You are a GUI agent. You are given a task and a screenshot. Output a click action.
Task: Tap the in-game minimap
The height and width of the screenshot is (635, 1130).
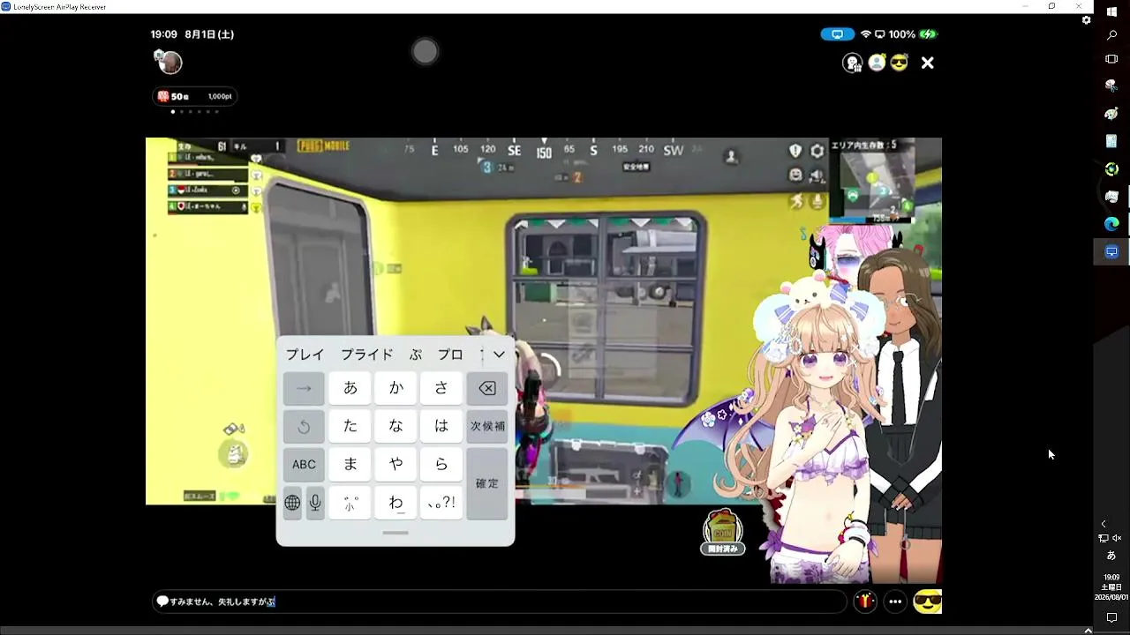tap(872, 179)
